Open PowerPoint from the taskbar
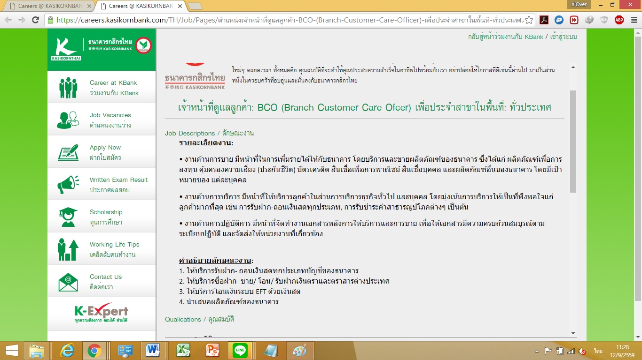The height and width of the screenshot is (360, 642). coord(212,351)
